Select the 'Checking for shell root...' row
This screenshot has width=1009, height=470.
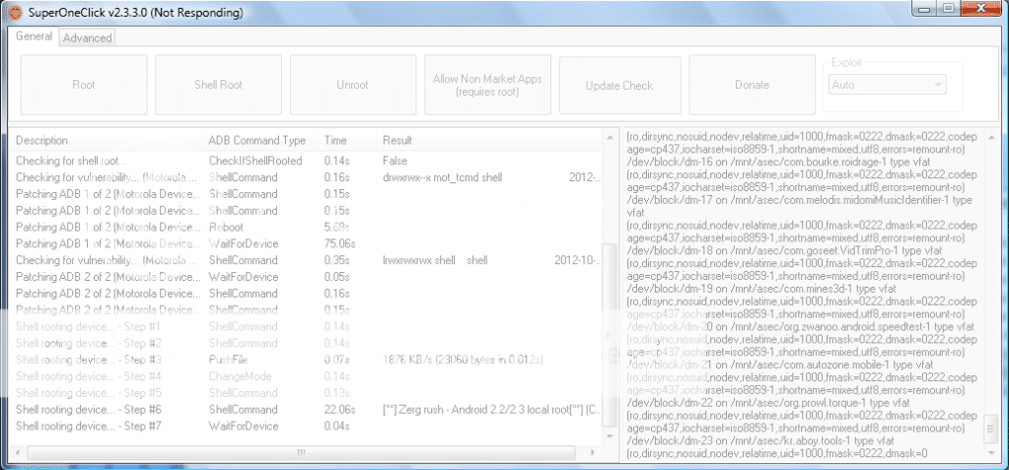coord(306,161)
